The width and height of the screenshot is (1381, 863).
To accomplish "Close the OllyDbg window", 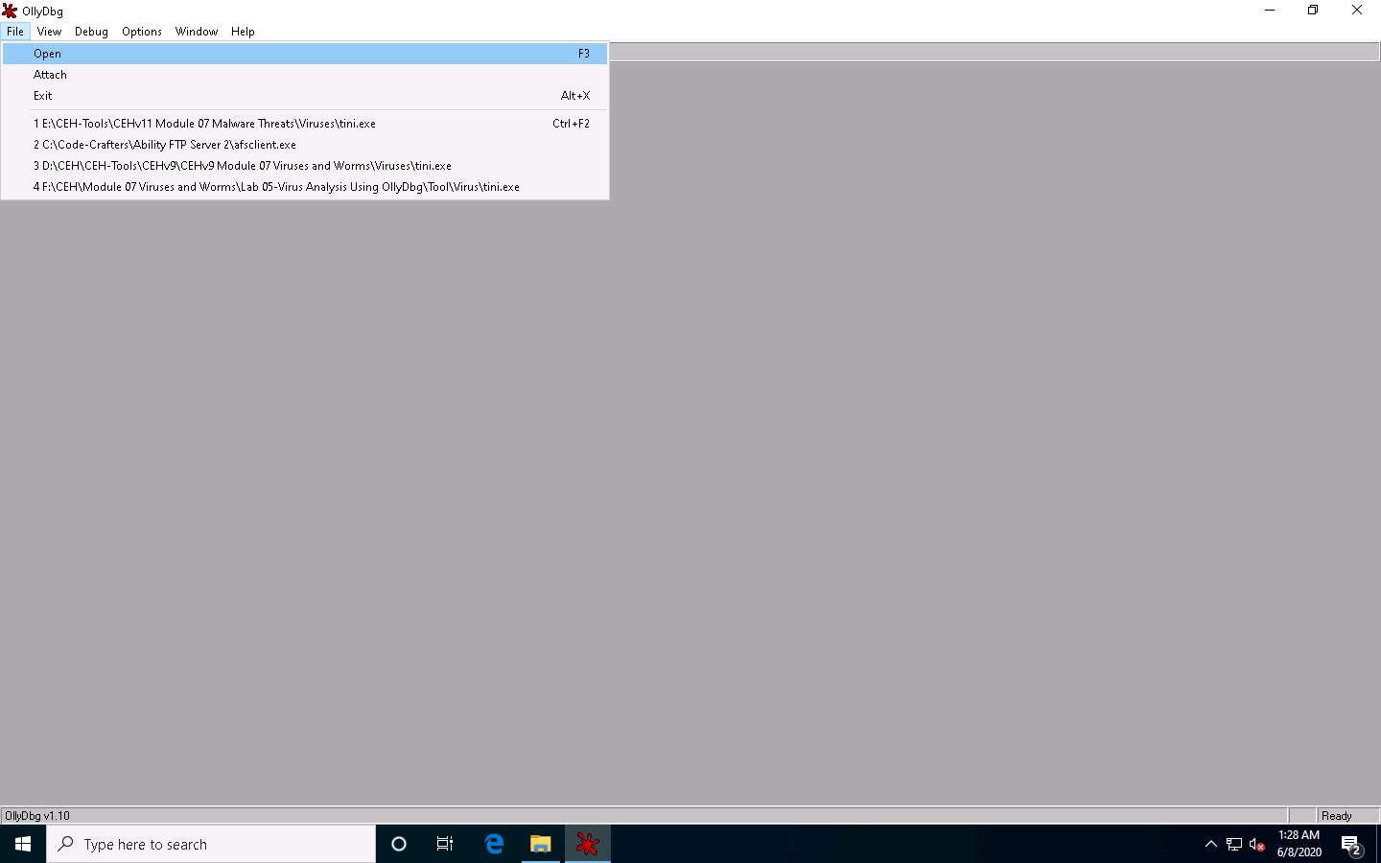I will (1357, 11).
